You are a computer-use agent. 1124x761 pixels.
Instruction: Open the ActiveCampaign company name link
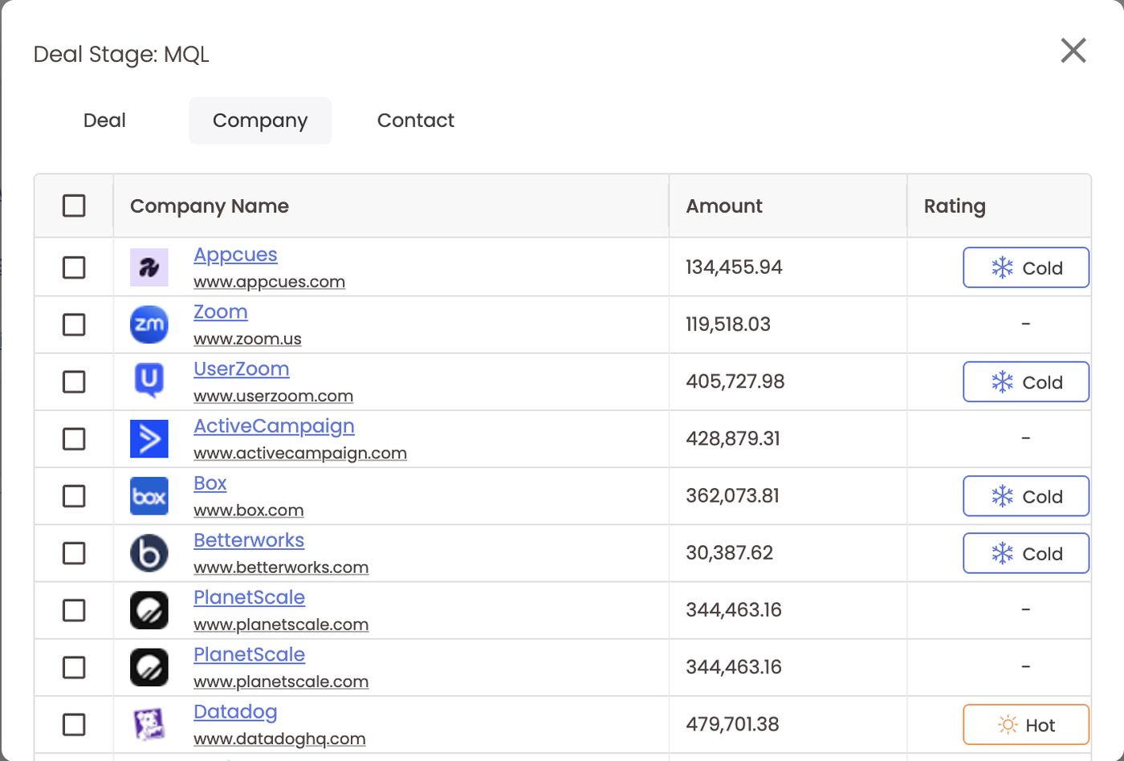click(x=274, y=426)
